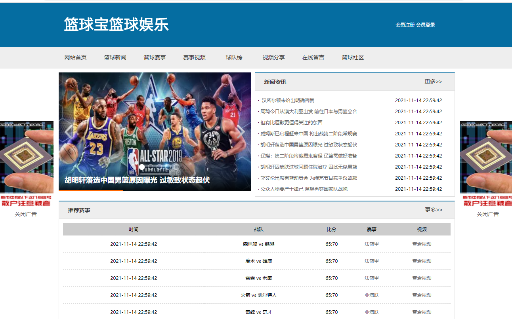The width and height of the screenshot is (512, 319).
Task: Click the 战队 column header
Action: point(259,230)
